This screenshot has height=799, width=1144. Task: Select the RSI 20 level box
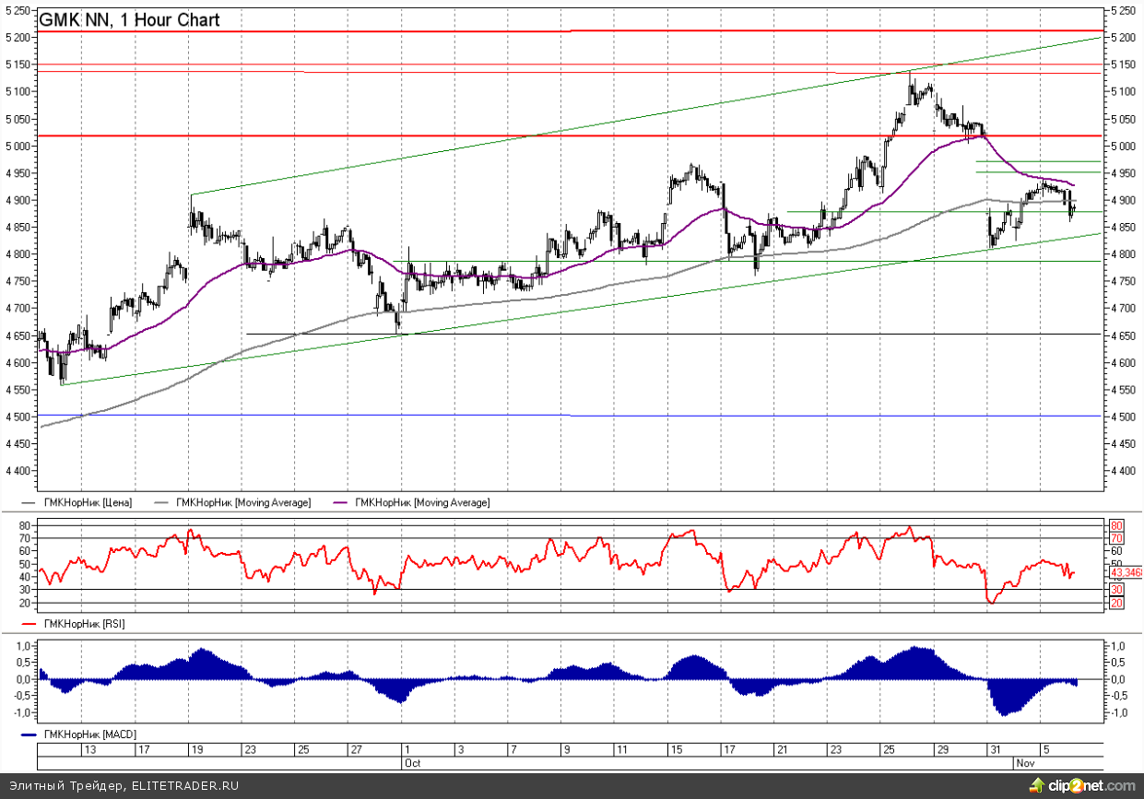tap(1115, 603)
